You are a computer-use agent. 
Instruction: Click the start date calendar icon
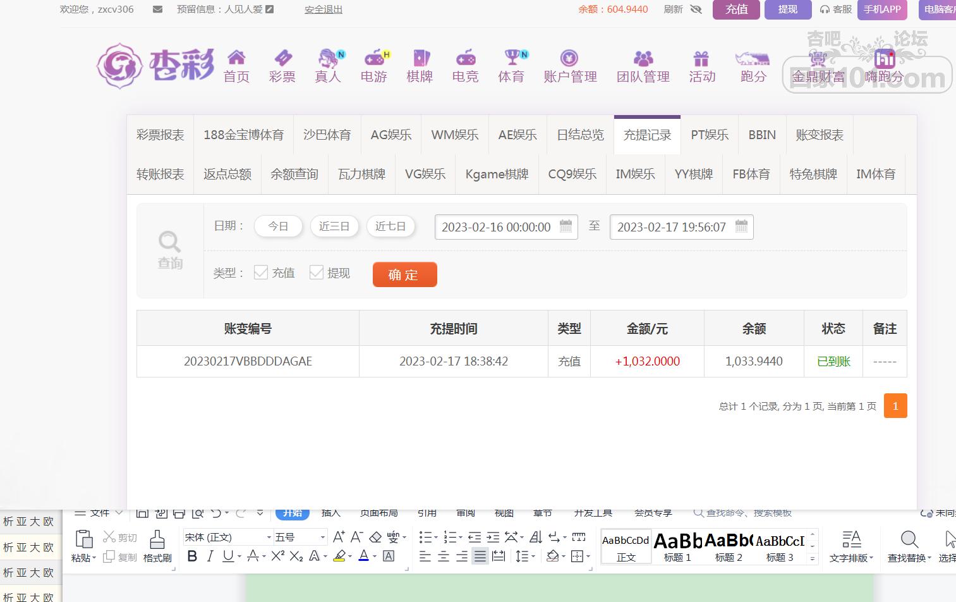tap(566, 226)
